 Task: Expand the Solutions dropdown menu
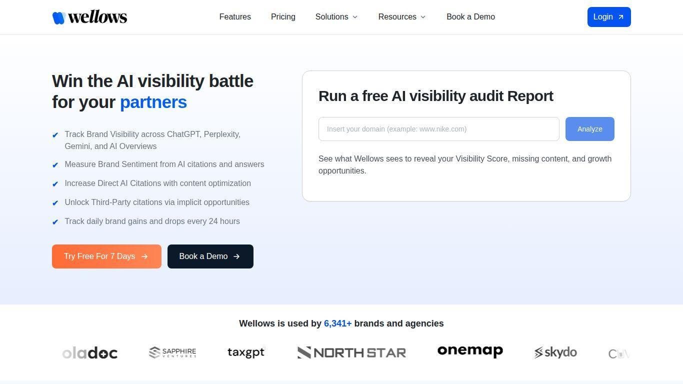[336, 17]
